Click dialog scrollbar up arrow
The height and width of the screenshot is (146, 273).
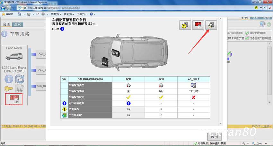tap(221, 19)
